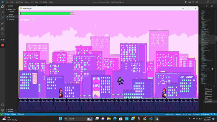Screen dimensions: 217x122
Task: Toggle the primary side bar layout button
Action: click(186, 2)
